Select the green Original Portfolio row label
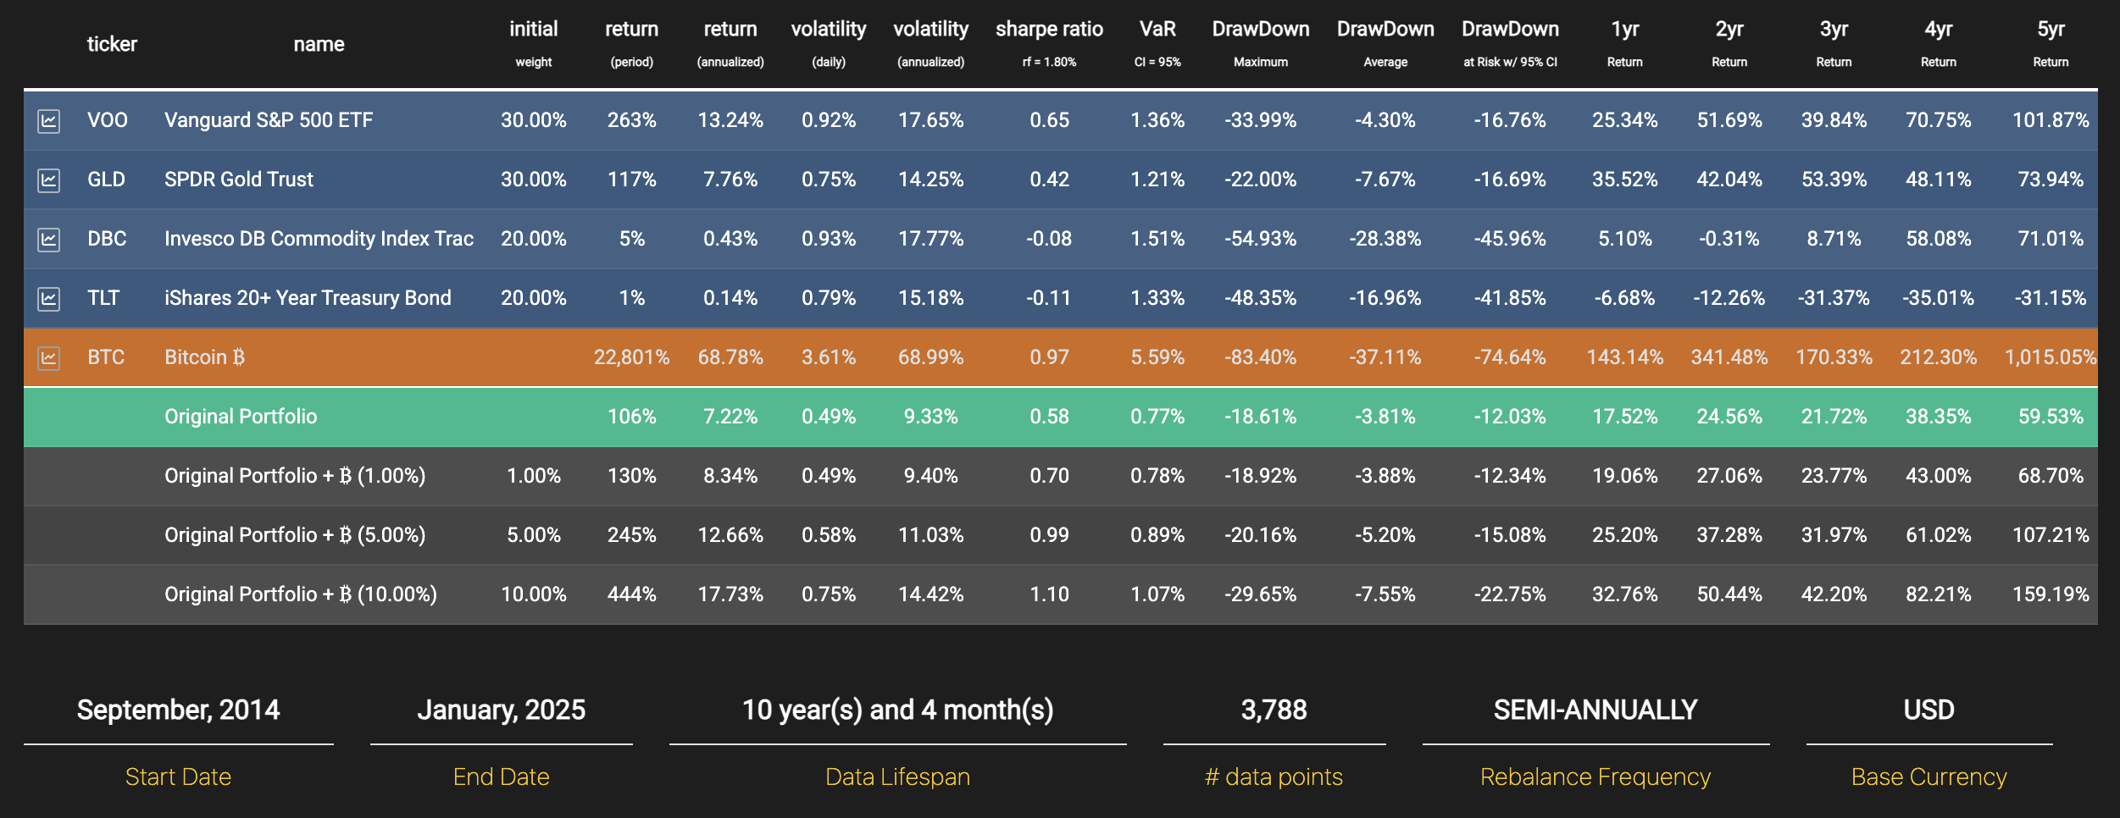The image size is (2120, 818). click(241, 417)
